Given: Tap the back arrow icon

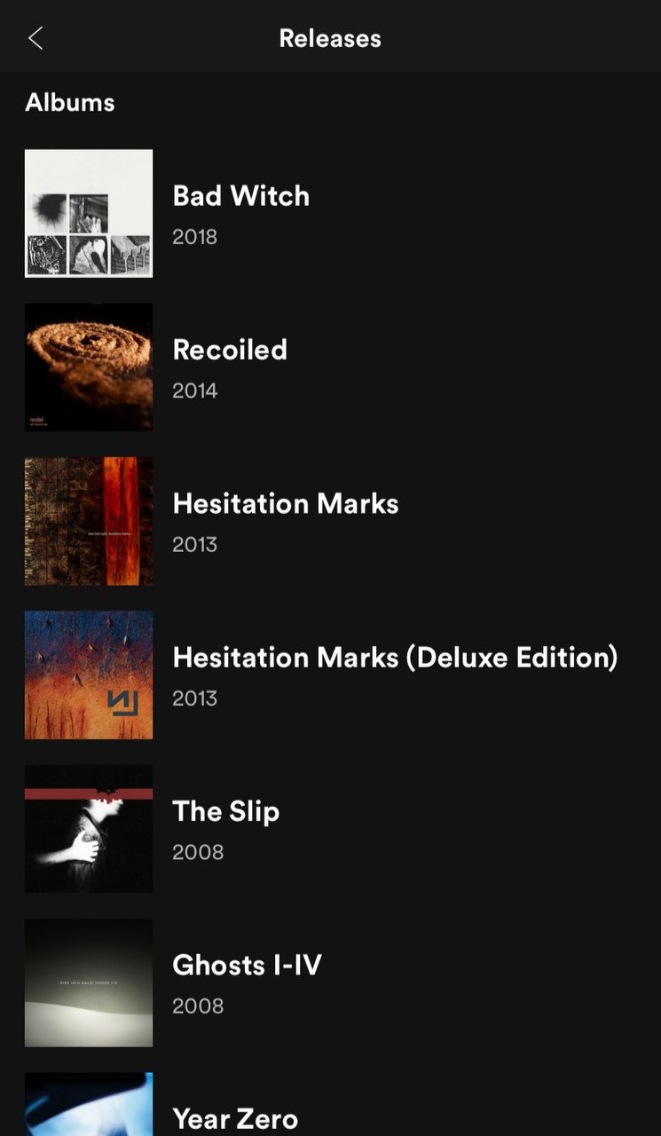Looking at the screenshot, I should [x=35, y=38].
